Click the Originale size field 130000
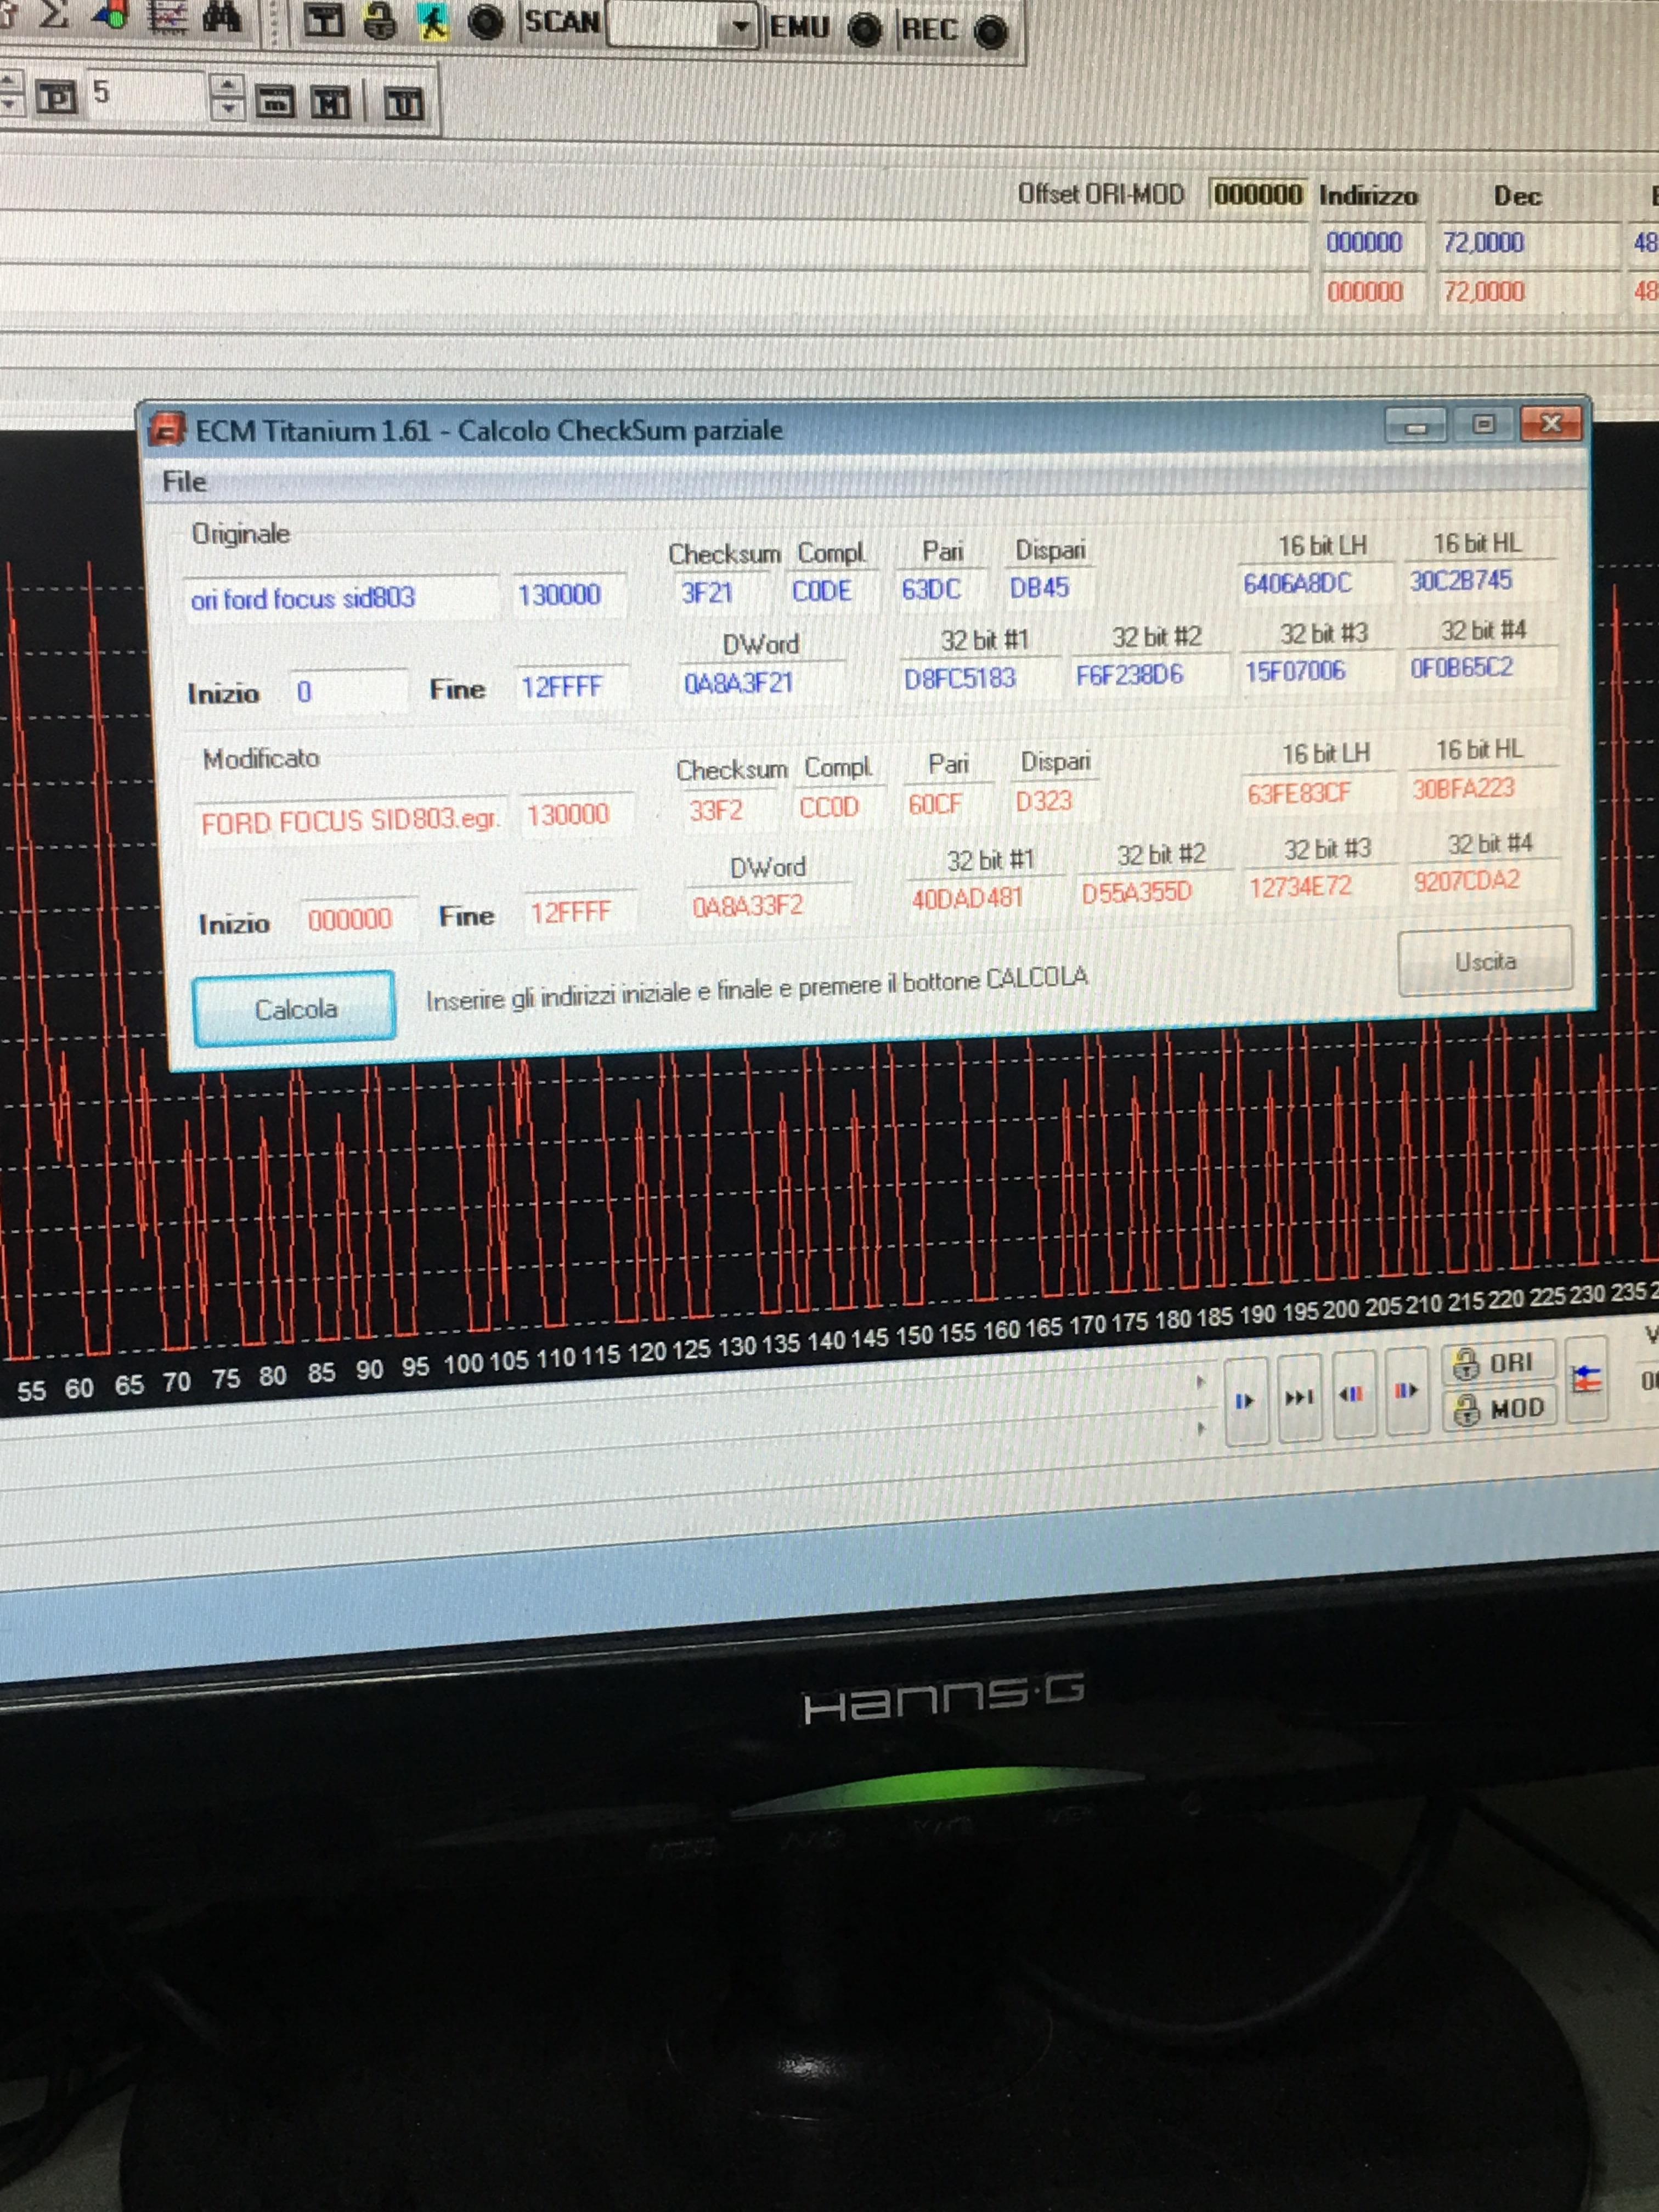Viewport: 1659px width, 2212px height. tap(568, 595)
